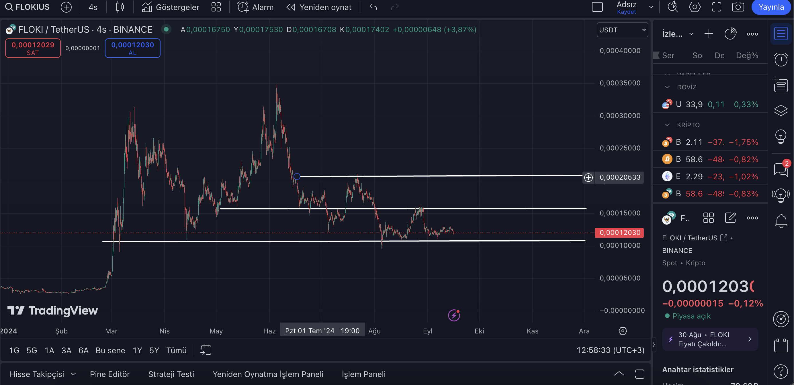Open the Strateji Testi tab
The height and width of the screenshot is (385, 794).
[171, 374]
